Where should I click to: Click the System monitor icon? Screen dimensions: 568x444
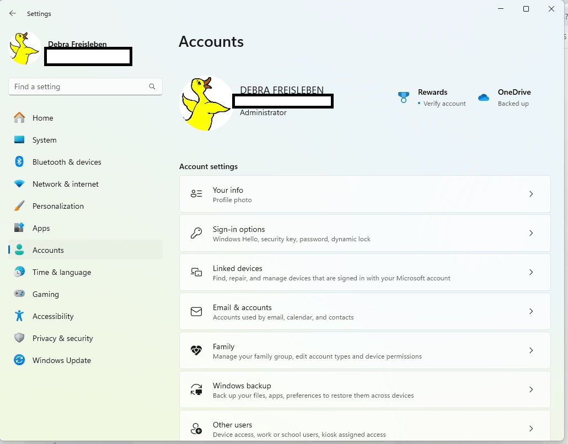click(x=19, y=140)
